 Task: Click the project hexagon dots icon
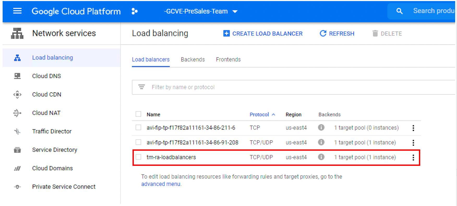[134, 11]
